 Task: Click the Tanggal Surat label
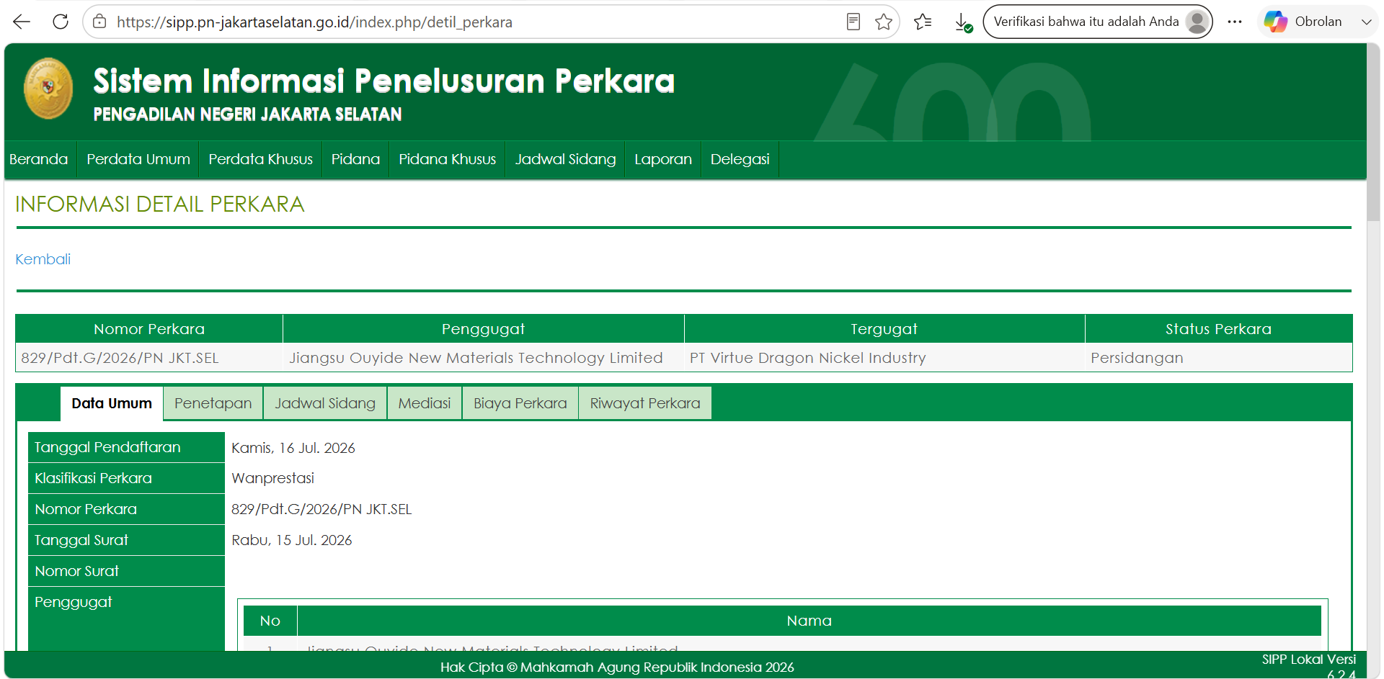[x=126, y=540]
